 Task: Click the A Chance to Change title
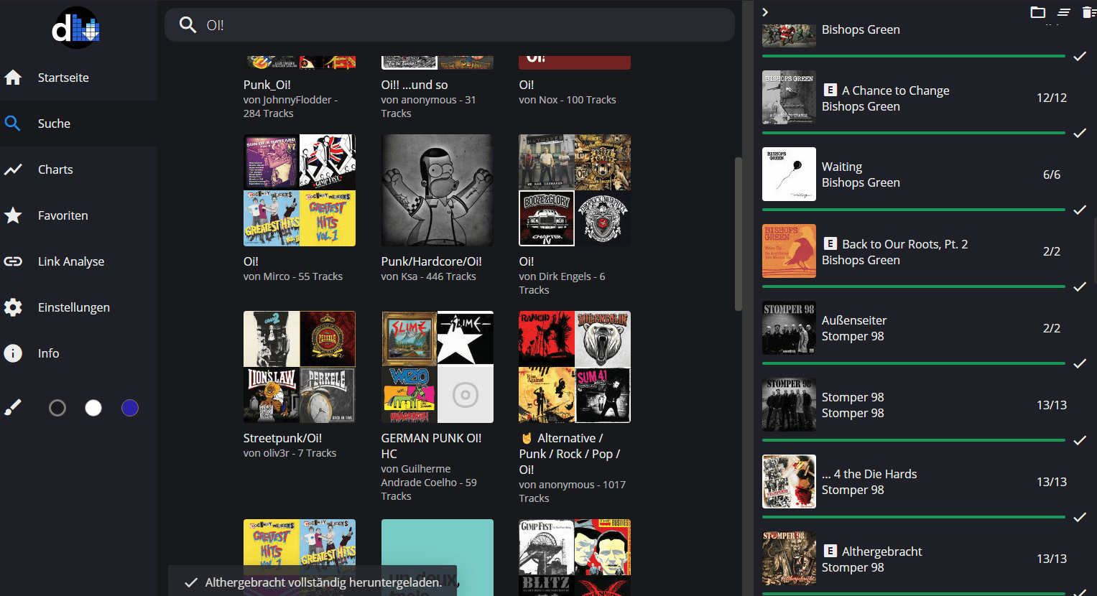tap(896, 90)
